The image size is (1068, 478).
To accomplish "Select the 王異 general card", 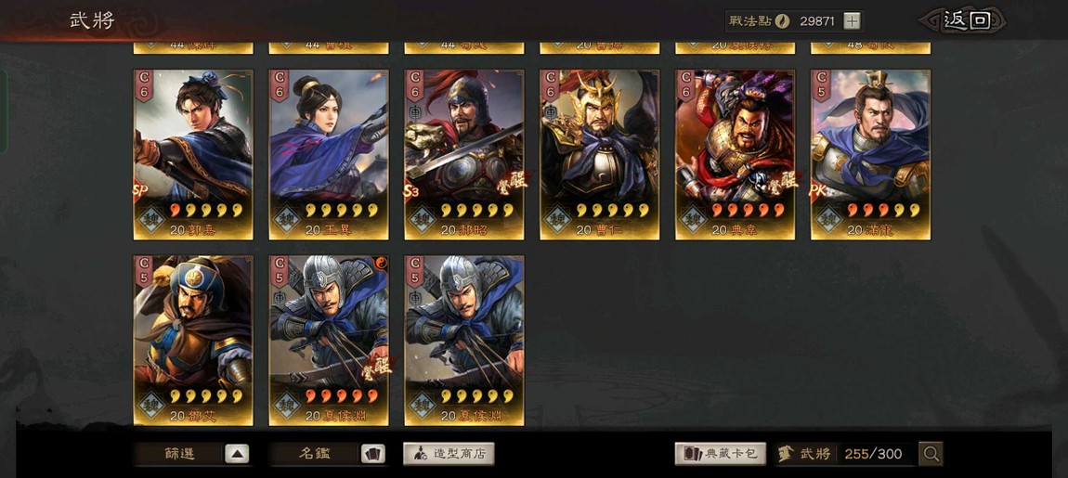I will 329,155.
